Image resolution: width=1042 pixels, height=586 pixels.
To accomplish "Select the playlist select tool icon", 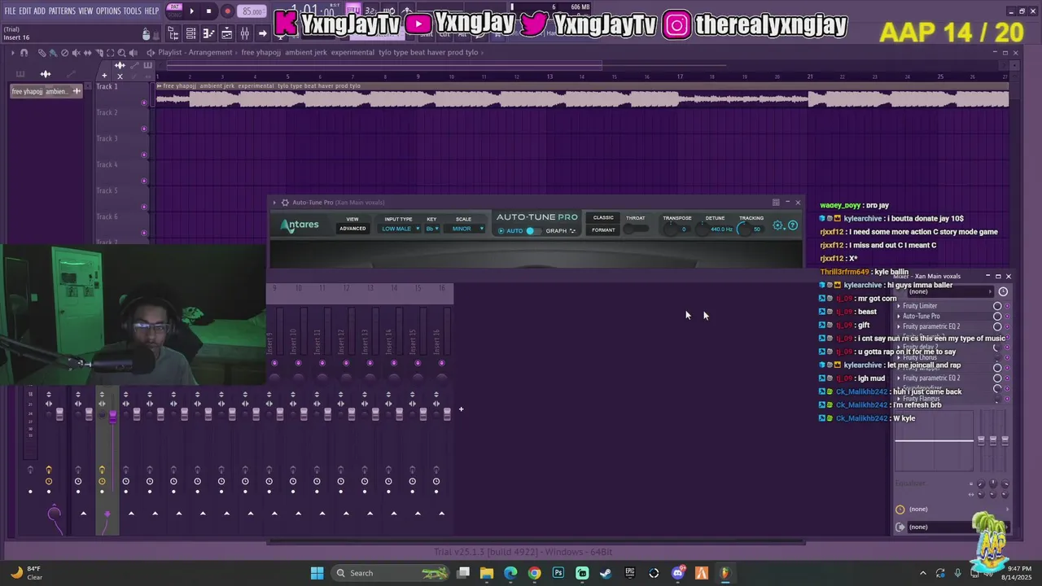I will pyautogui.click(x=111, y=53).
